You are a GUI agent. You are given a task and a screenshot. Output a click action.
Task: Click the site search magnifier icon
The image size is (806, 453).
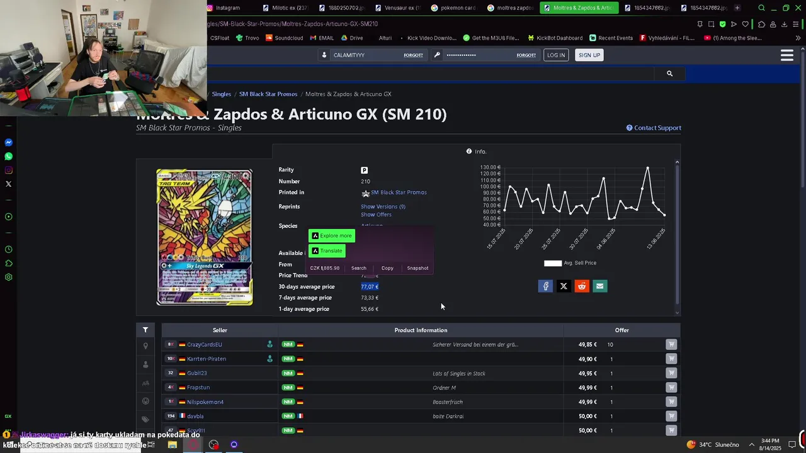(x=669, y=74)
